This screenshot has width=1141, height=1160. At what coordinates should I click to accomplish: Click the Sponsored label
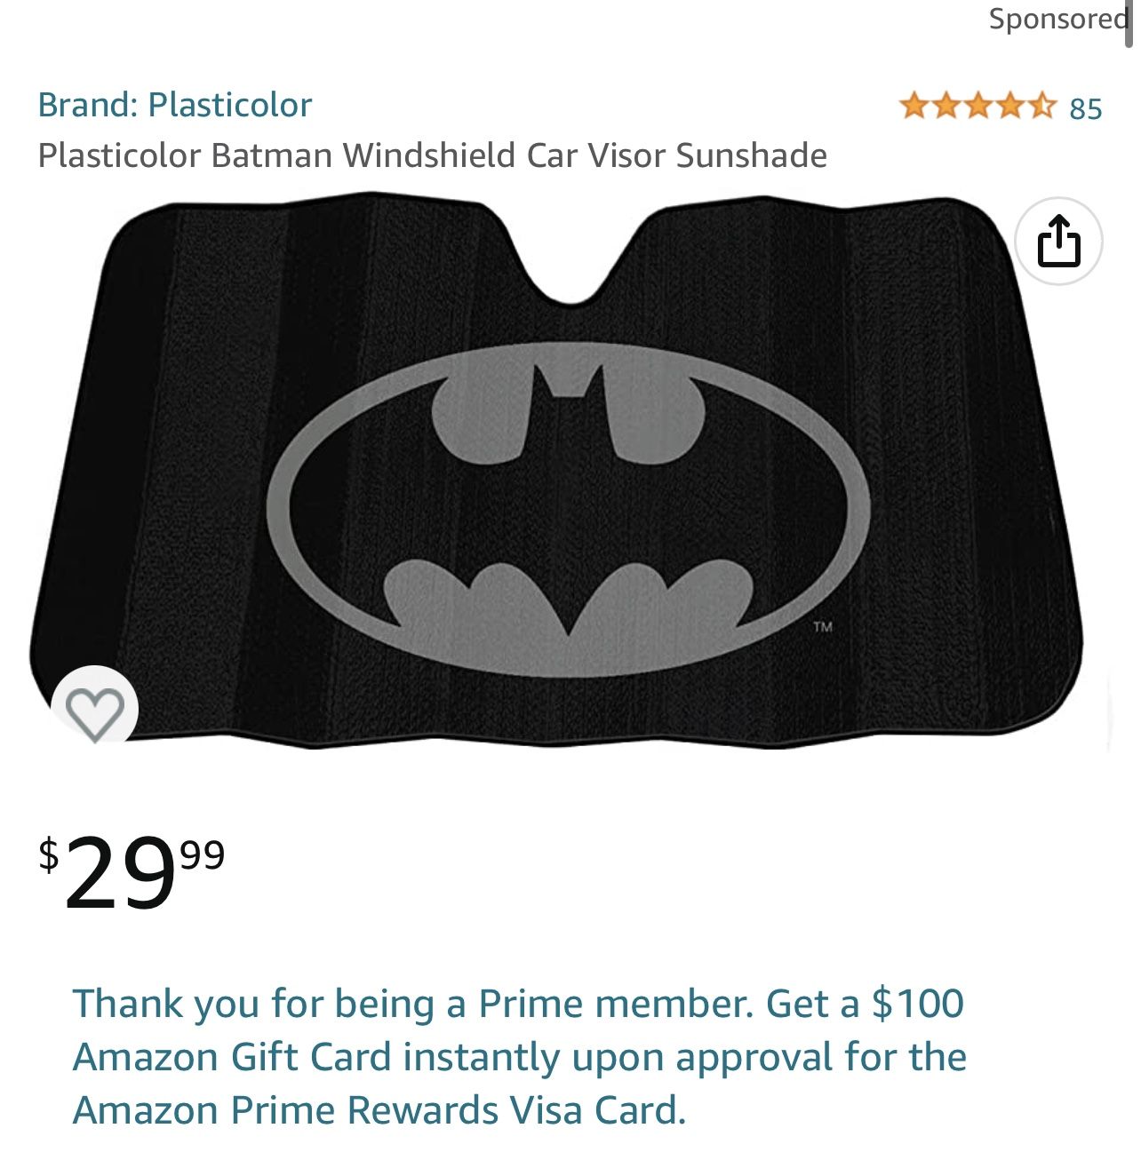click(x=1057, y=19)
